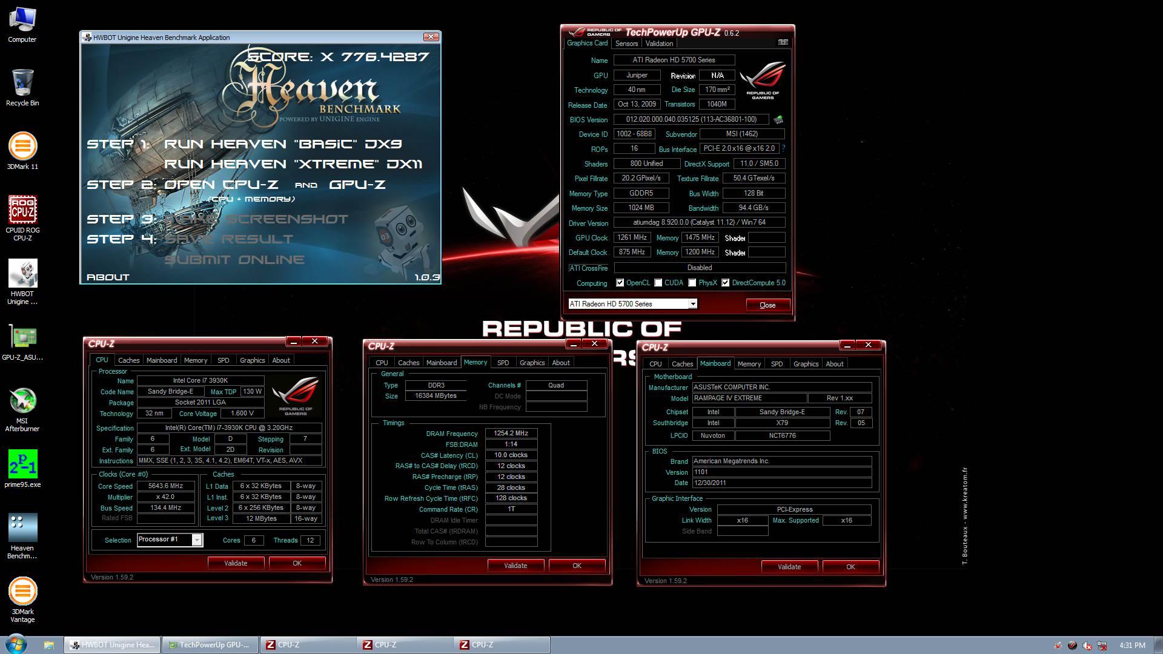Click Validate in CPU-Z Mainboard window
1163x654 pixels.
pyautogui.click(x=789, y=567)
